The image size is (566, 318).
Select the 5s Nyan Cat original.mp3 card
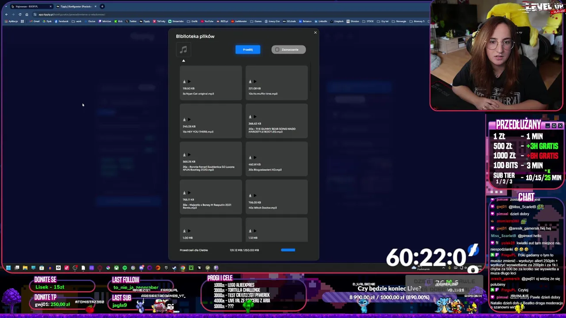[211, 82]
